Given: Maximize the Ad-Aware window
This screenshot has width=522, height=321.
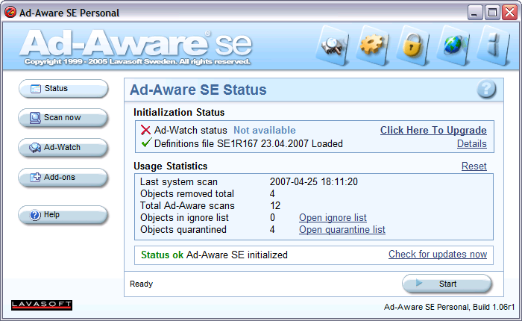Looking at the screenshot, I should pos(492,13).
